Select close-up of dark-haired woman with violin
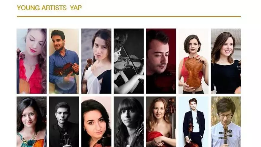This screenshot has height=147, width=261. coord(96,122)
